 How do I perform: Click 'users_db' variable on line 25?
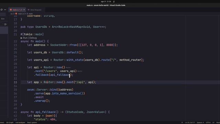coord(40,52)
